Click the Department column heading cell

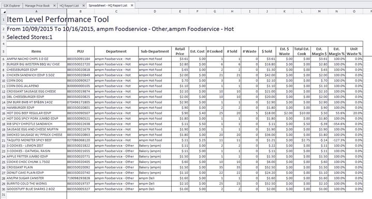coord(116,51)
